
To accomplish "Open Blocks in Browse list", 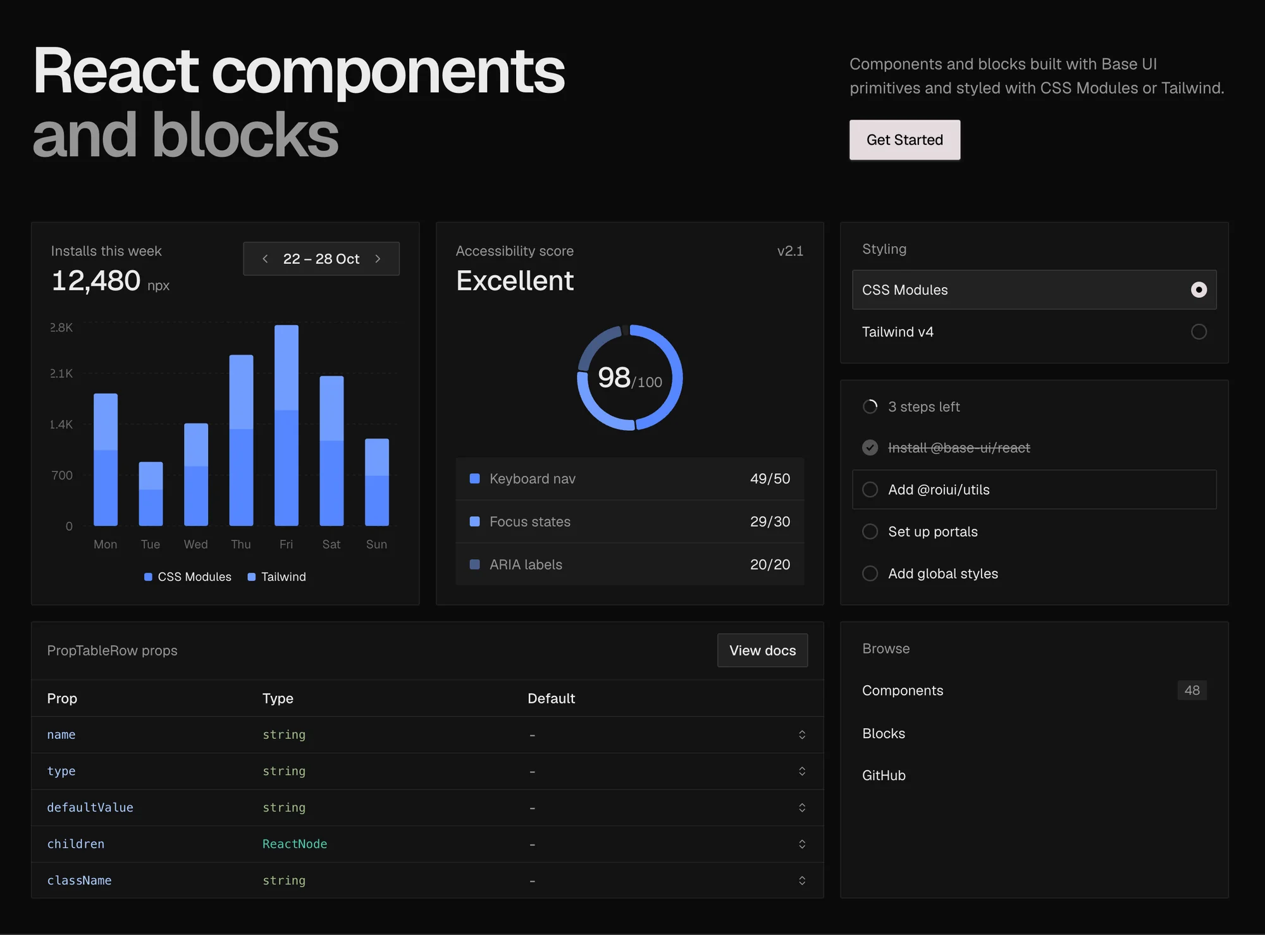I will 1034,733.
